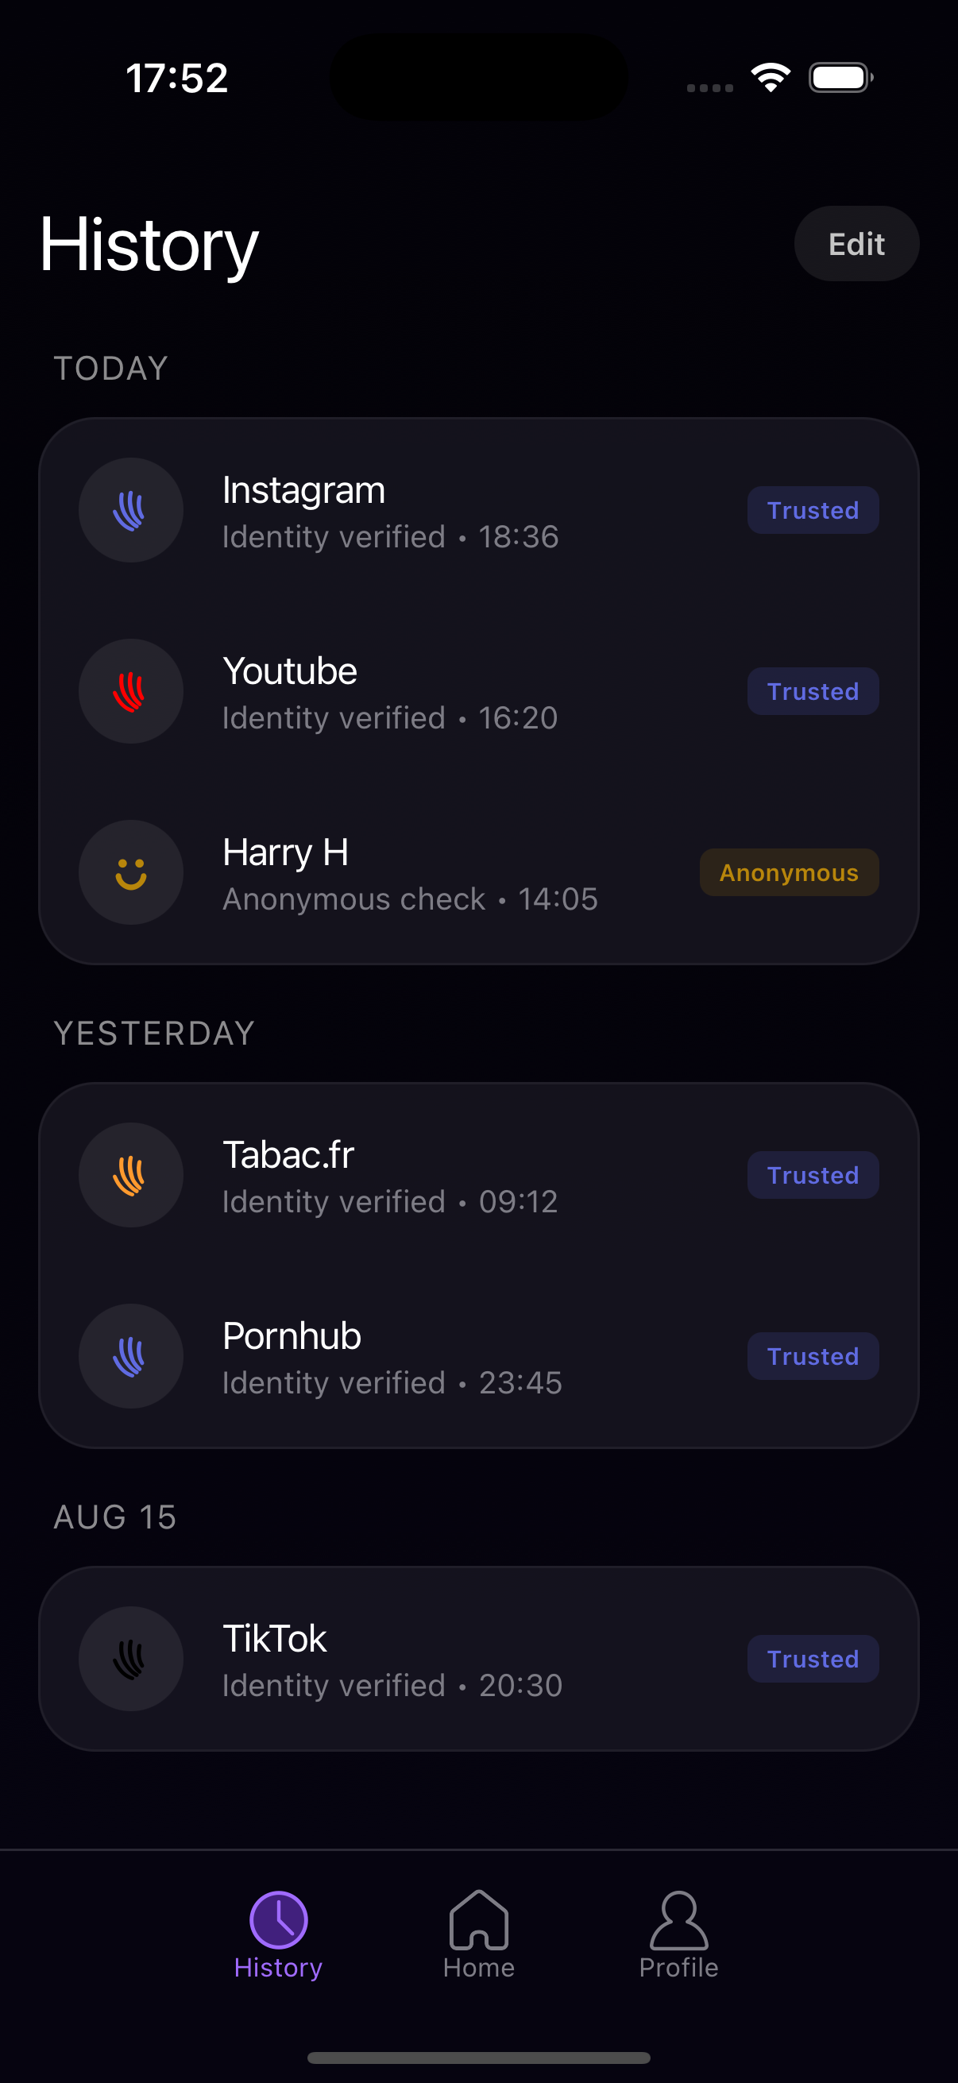Tap the blue Instagram fingerprint icon
Viewport: 958px width, 2083px height.
pyautogui.click(x=130, y=510)
